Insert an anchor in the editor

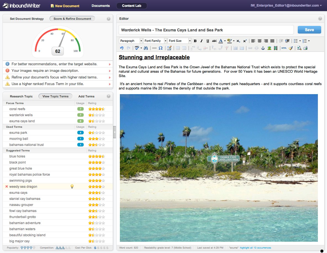[x=262, y=48]
